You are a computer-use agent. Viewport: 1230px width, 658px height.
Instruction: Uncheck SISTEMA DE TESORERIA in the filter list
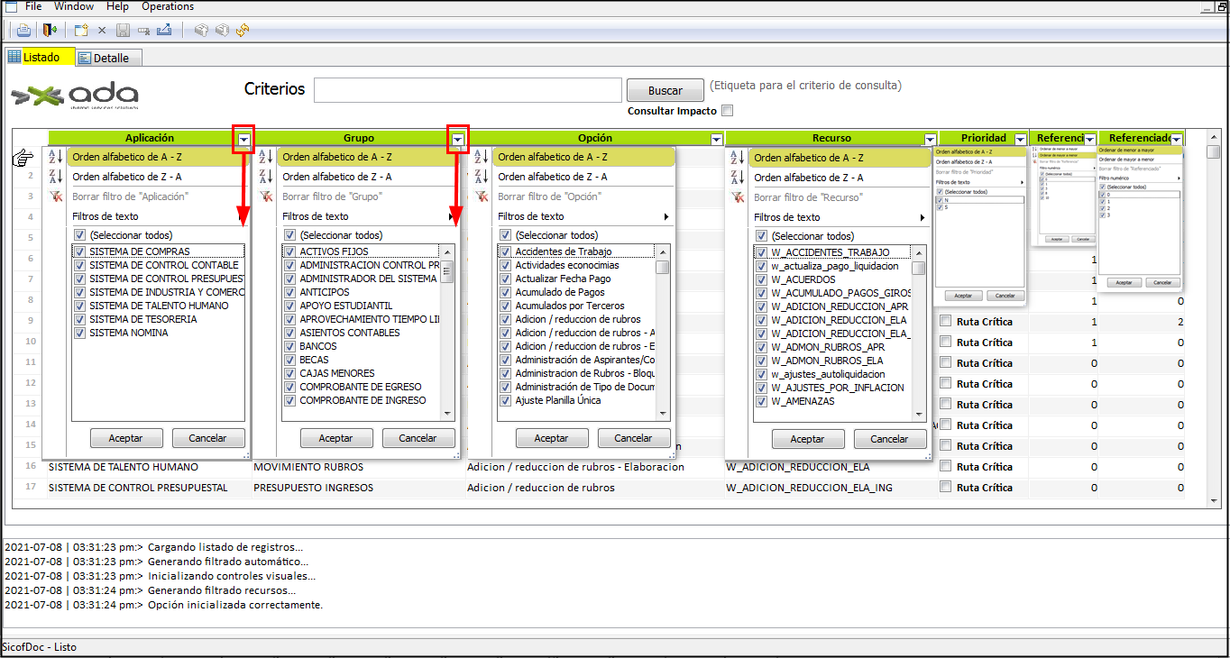[x=80, y=319]
